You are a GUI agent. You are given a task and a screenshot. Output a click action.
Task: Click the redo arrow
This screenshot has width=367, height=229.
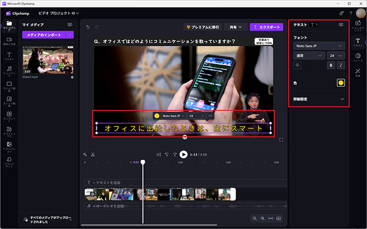click(97, 27)
